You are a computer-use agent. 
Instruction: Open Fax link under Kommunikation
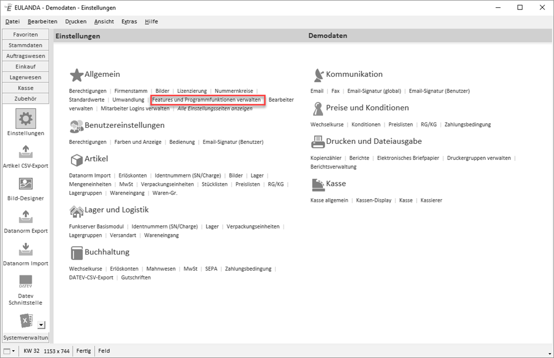[335, 91]
